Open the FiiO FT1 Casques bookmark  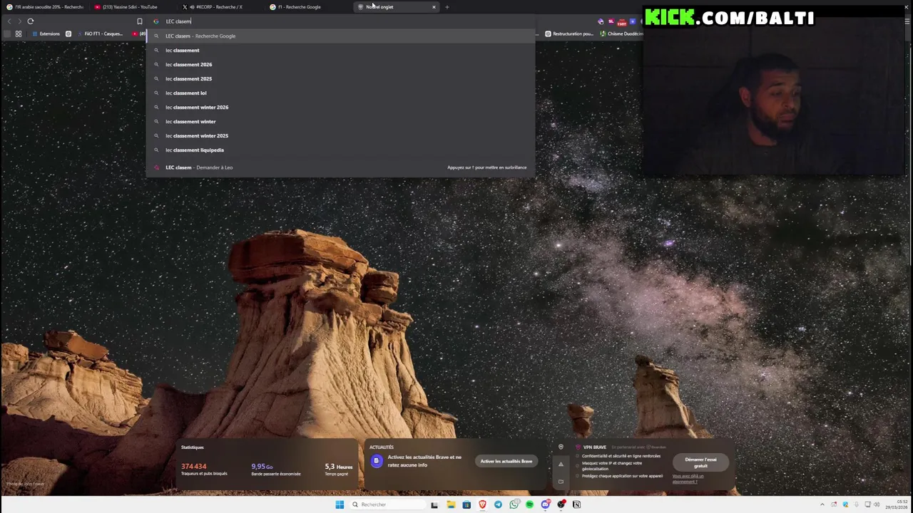[x=100, y=33]
